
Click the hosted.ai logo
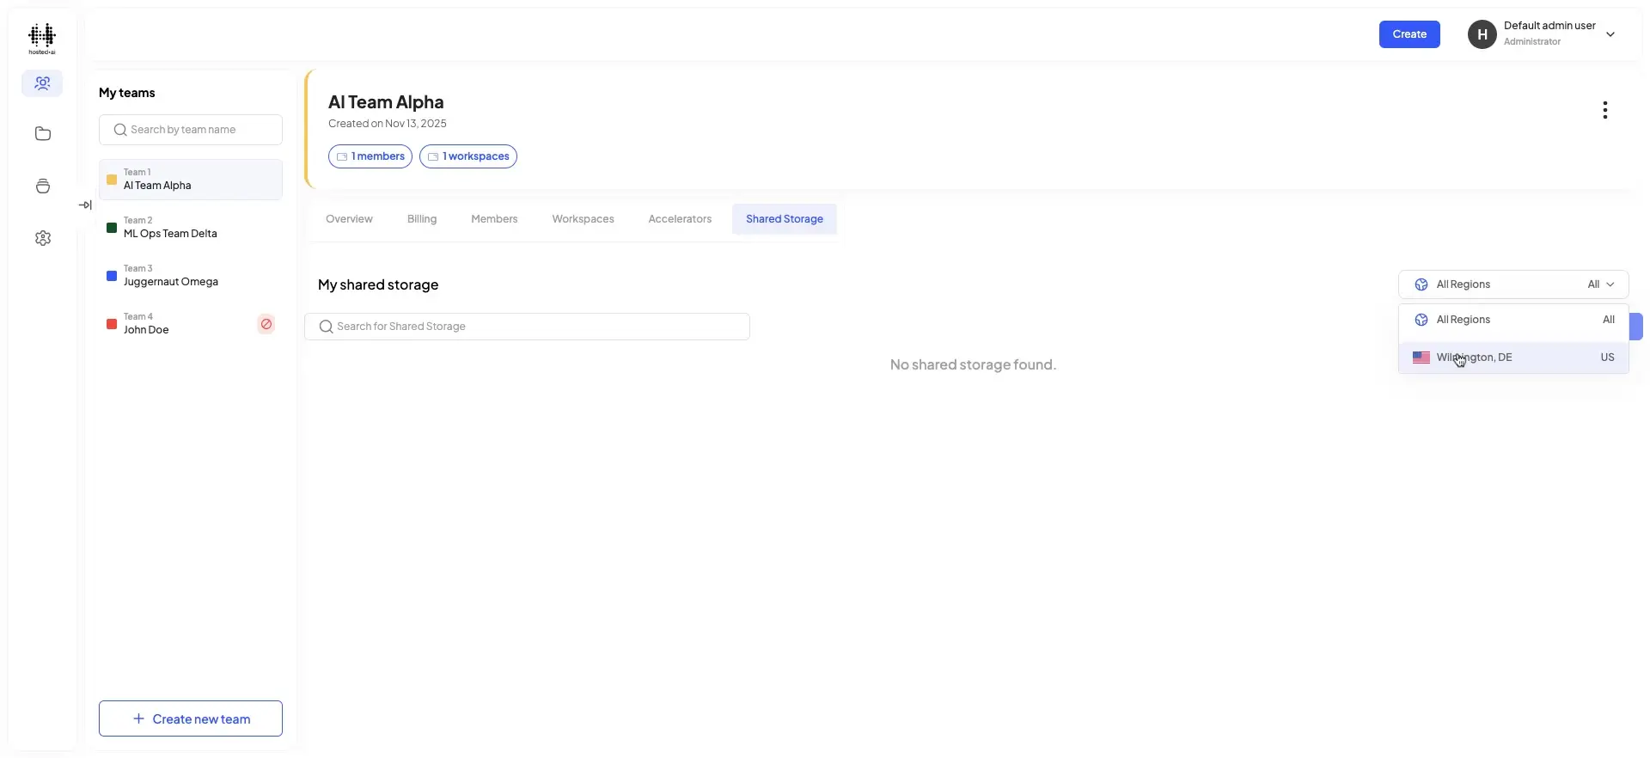(x=42, y=39)
